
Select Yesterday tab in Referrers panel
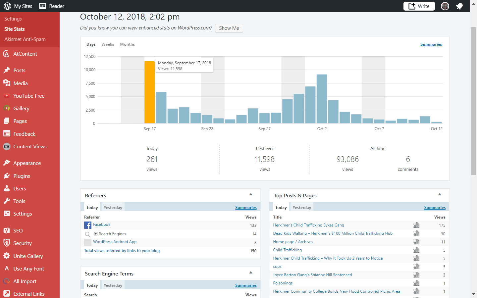113,208
